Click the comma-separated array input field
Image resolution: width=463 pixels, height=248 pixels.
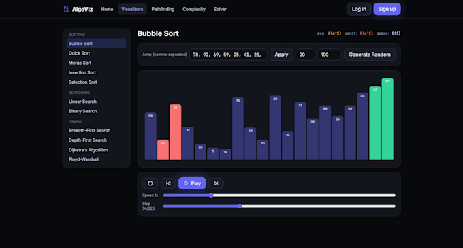click(x=228, y=55)
